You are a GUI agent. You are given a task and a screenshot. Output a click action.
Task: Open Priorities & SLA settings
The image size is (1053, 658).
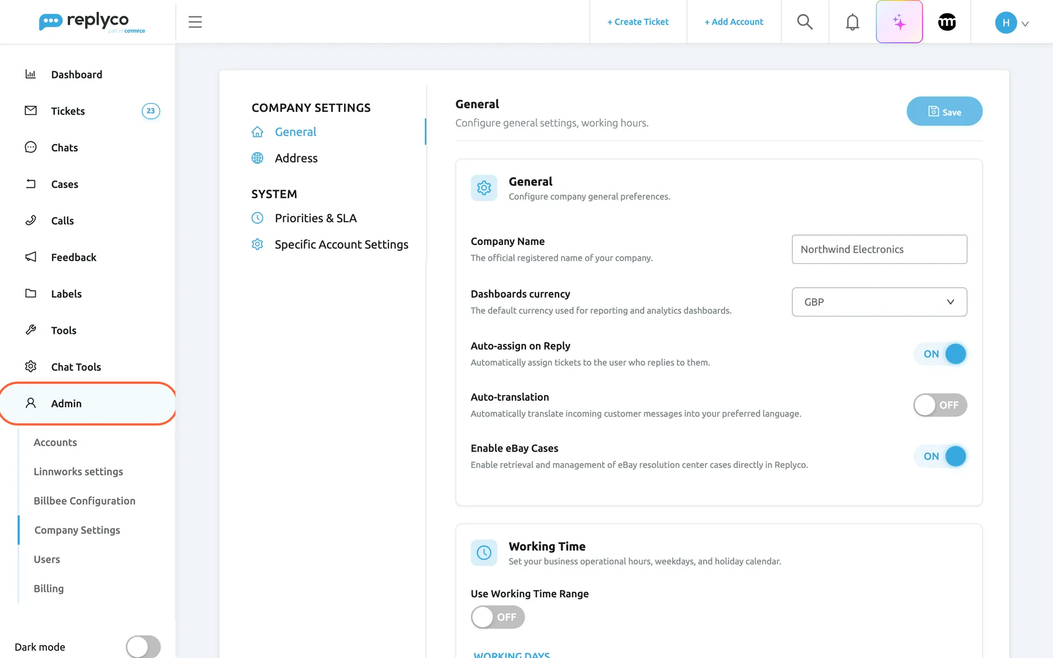pyautogui.click(x=315, y=218)
